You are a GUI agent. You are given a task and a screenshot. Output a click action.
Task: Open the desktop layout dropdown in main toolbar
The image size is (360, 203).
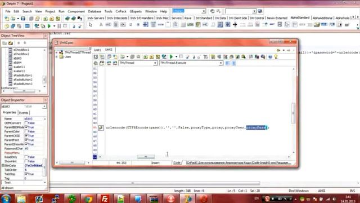click(204, 11)
